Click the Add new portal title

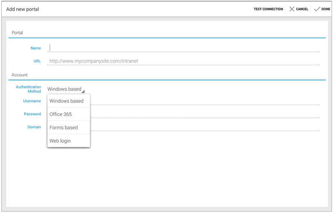click(x=23, y=9)
